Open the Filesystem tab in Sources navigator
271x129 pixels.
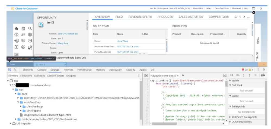(26, 76)
